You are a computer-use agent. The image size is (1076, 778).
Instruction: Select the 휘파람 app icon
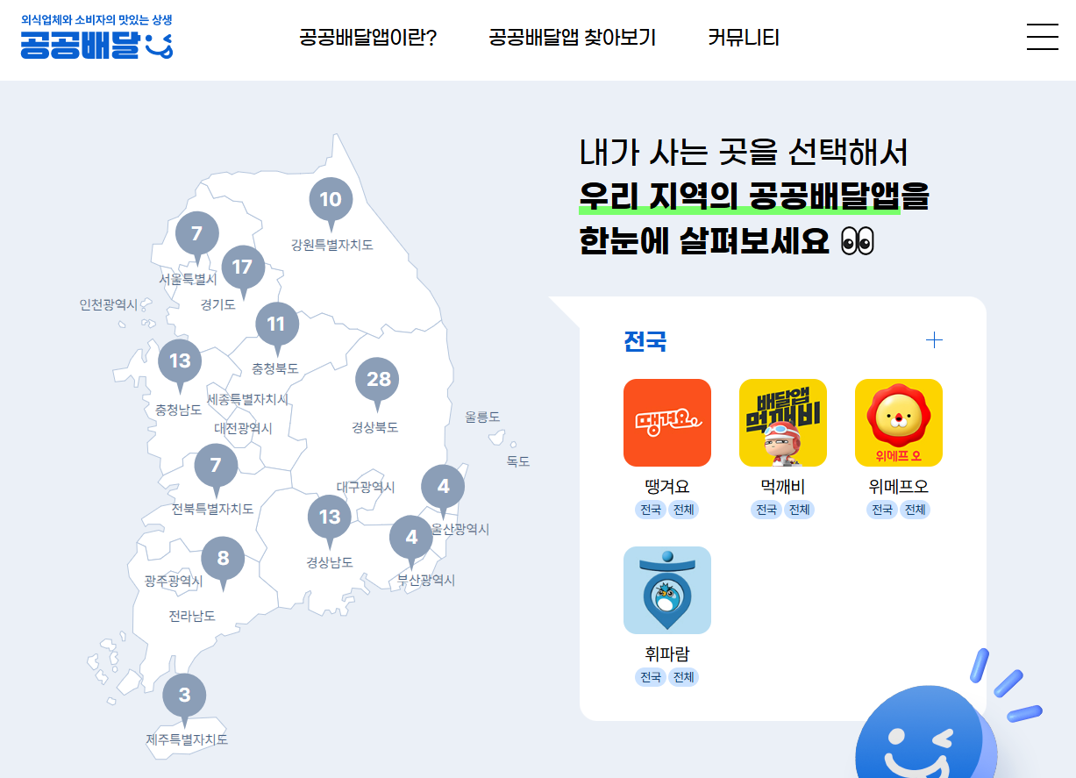(667, 590)
